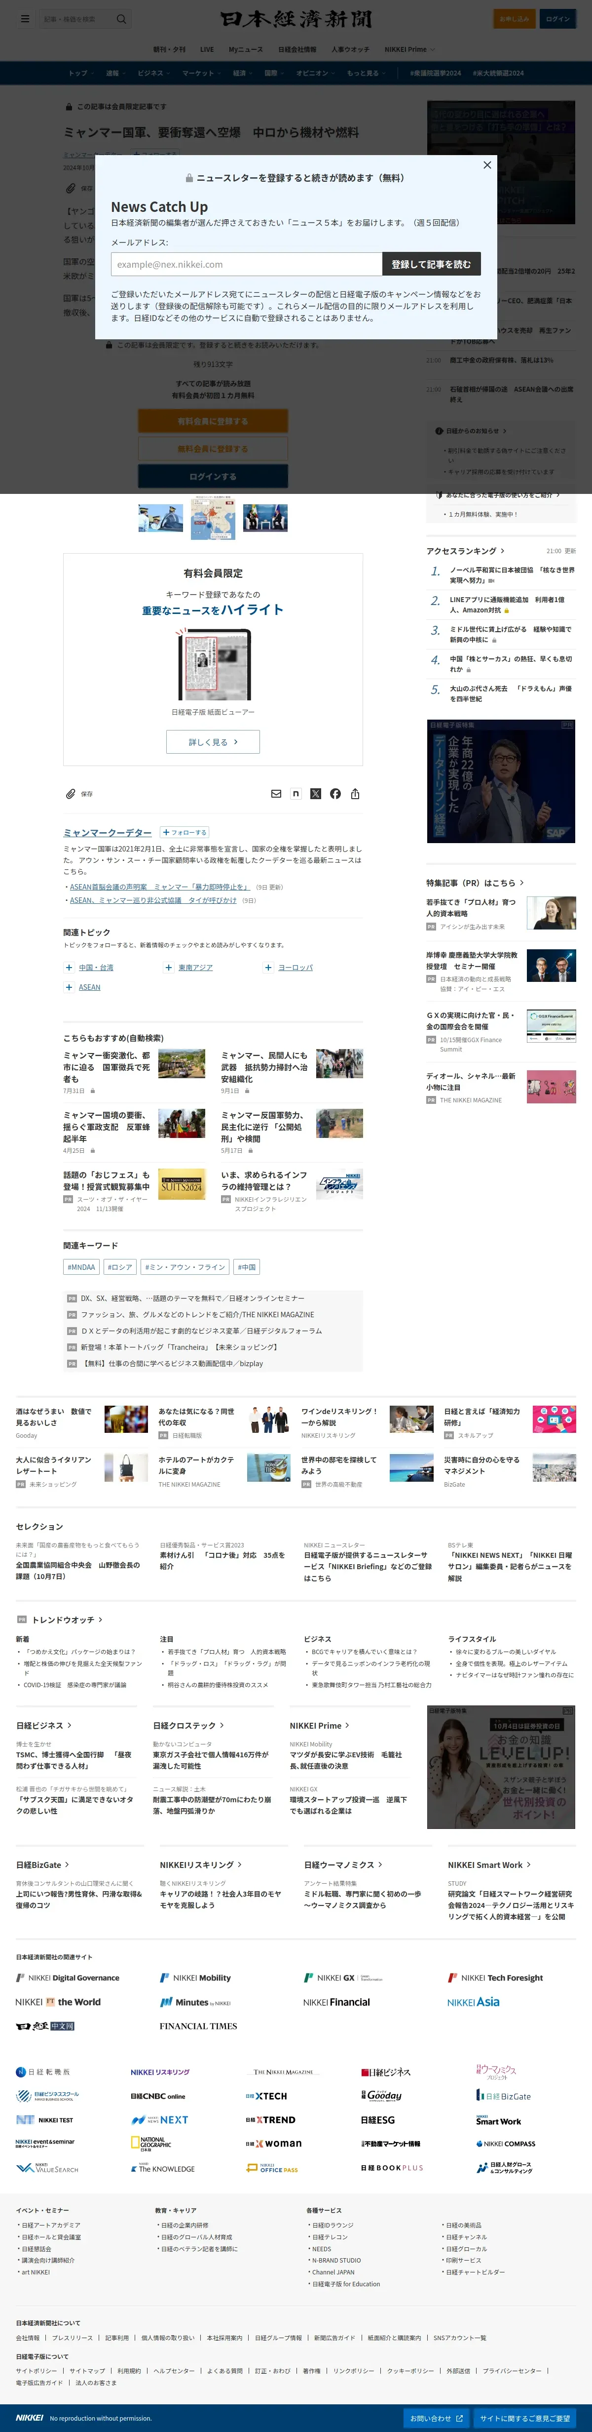Click the お申し込み header button

514,19
